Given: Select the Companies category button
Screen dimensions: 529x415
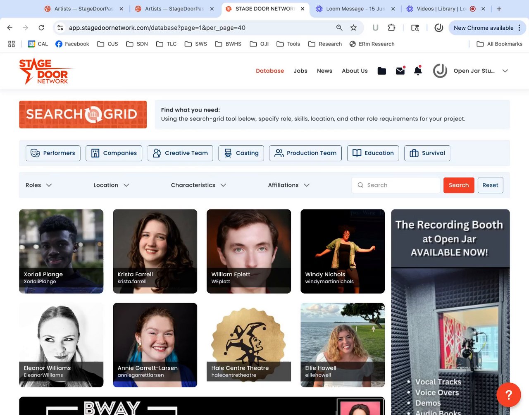Looking at the screenshot, I should coord(114,153).
